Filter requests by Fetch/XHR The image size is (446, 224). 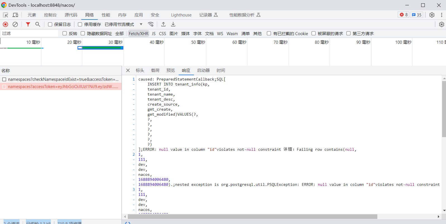(x=138, y=33)
